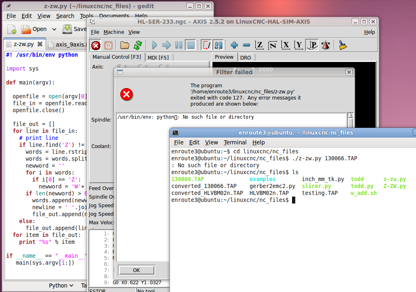Open terminal Terminal menu
416x292 pixels.
235,142
